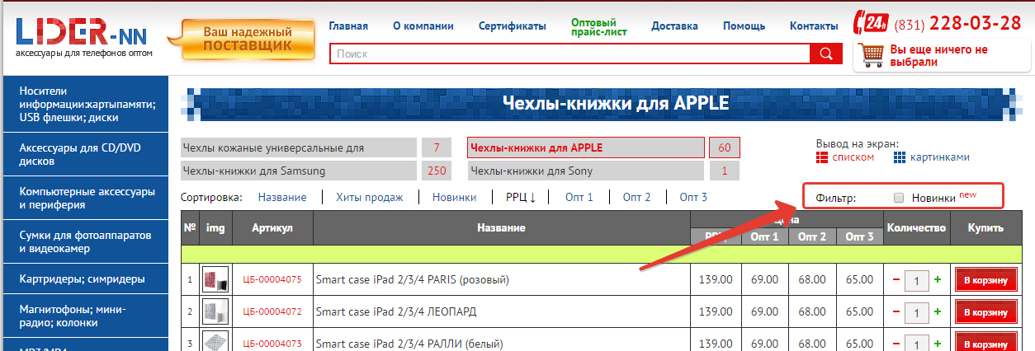
Task: Increase quantity for PARIS case row
Action: coord(937,280)
